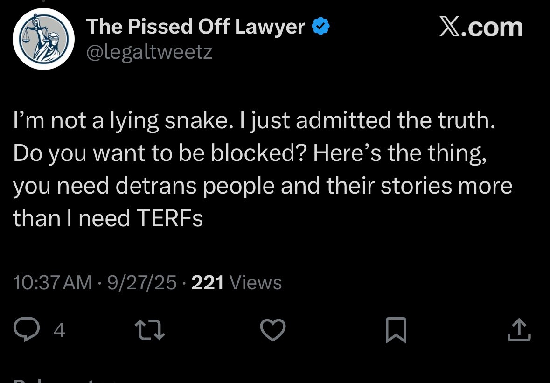Share the tweet via upload arrow icon
Image resolution: width=550 pixels, height=383 pixels.
click(519, 330)
